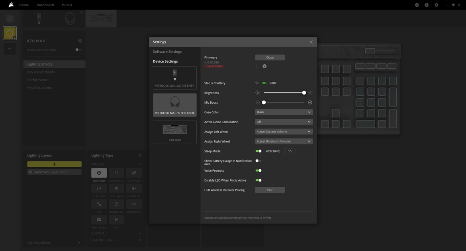
Task: Click the Mic Boost minus icon
Action: (258, 103)
